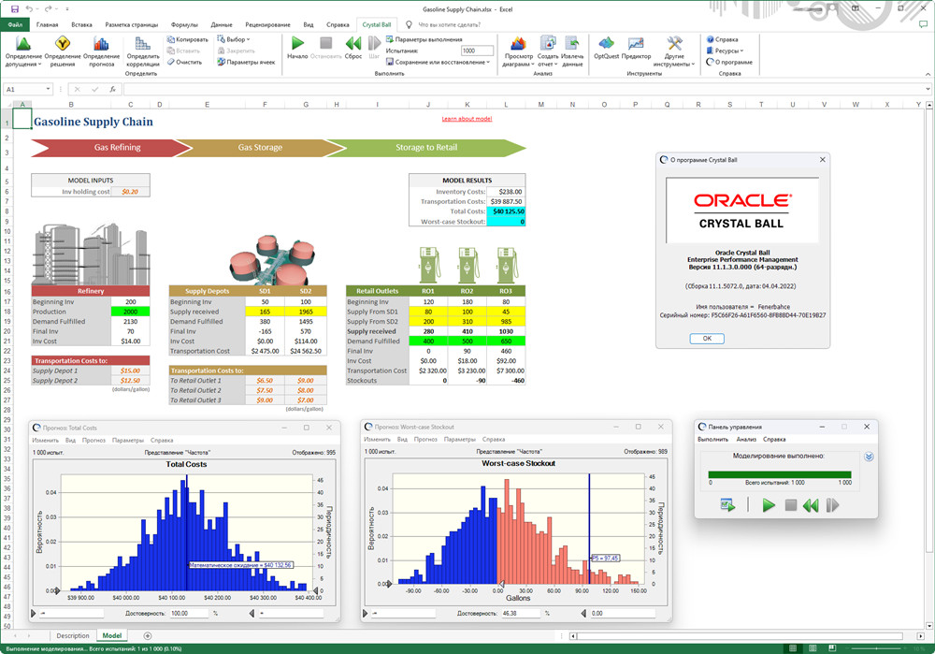Click the formula bar input

click(524, 90)
